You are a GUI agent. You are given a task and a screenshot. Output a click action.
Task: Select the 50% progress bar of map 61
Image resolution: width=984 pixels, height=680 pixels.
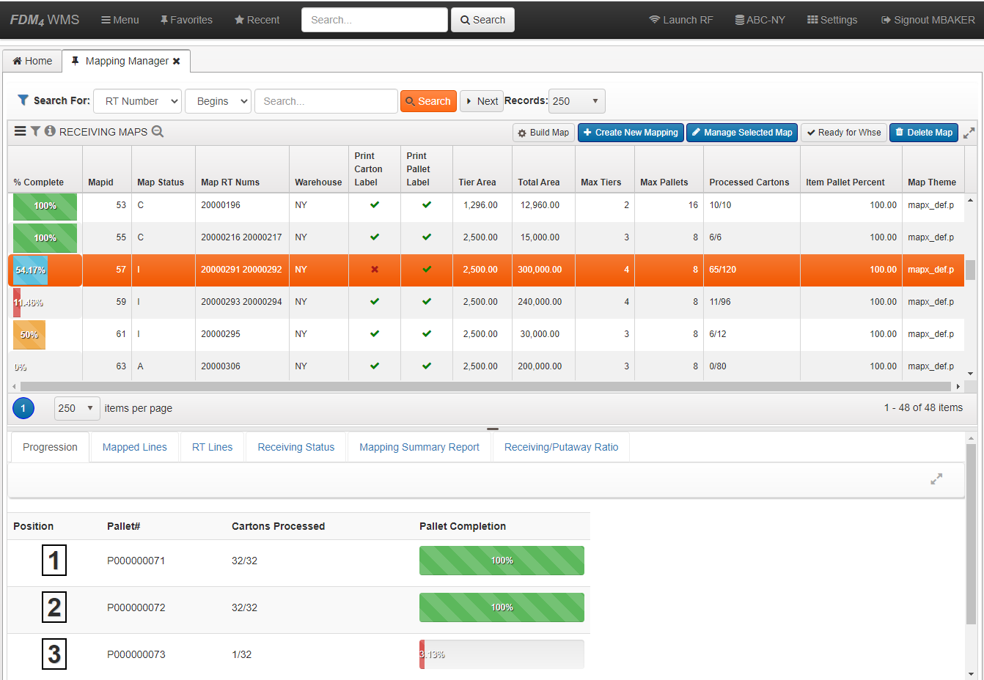tap(29, 335)
